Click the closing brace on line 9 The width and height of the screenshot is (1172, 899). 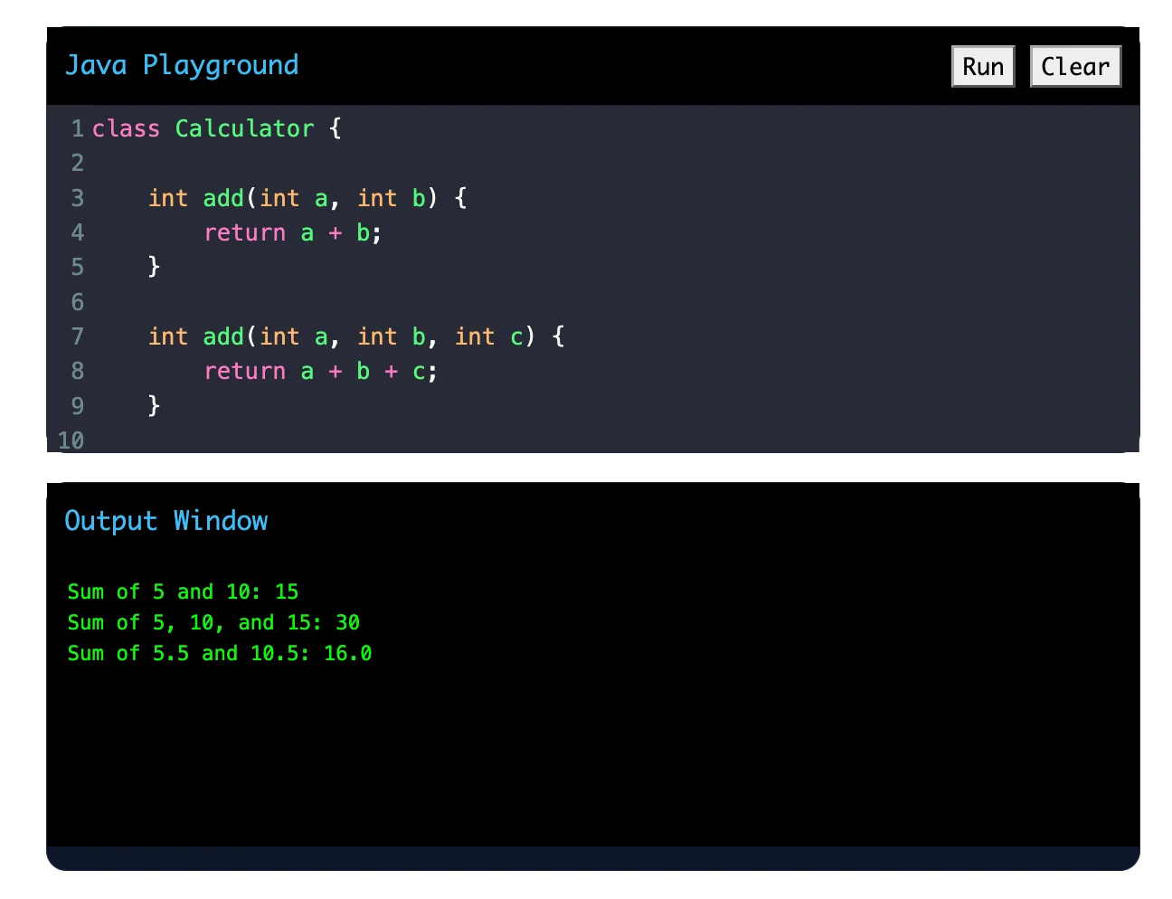pos(154,405)
